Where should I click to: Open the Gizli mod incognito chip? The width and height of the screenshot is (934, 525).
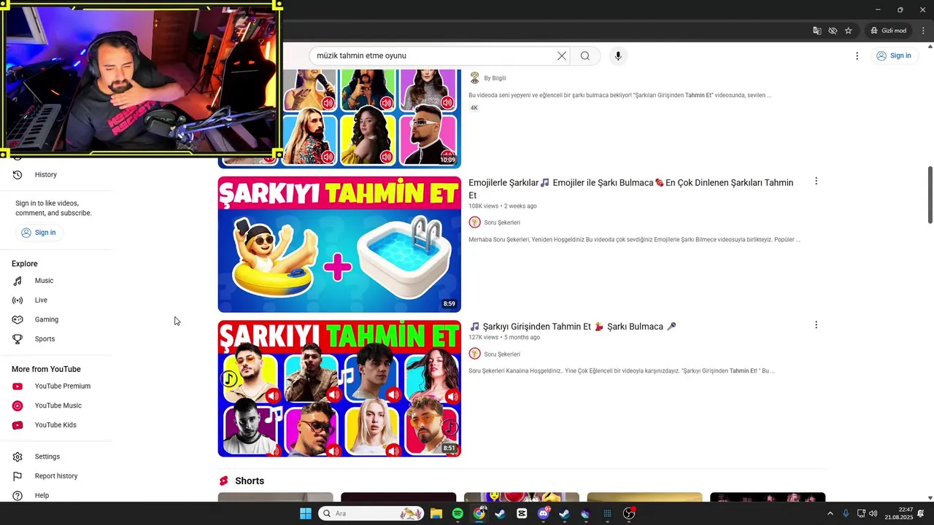point(888,31)
